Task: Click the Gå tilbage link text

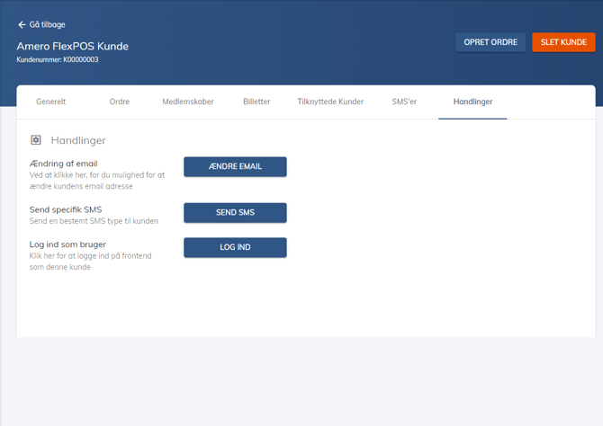Action: point(47,25)
